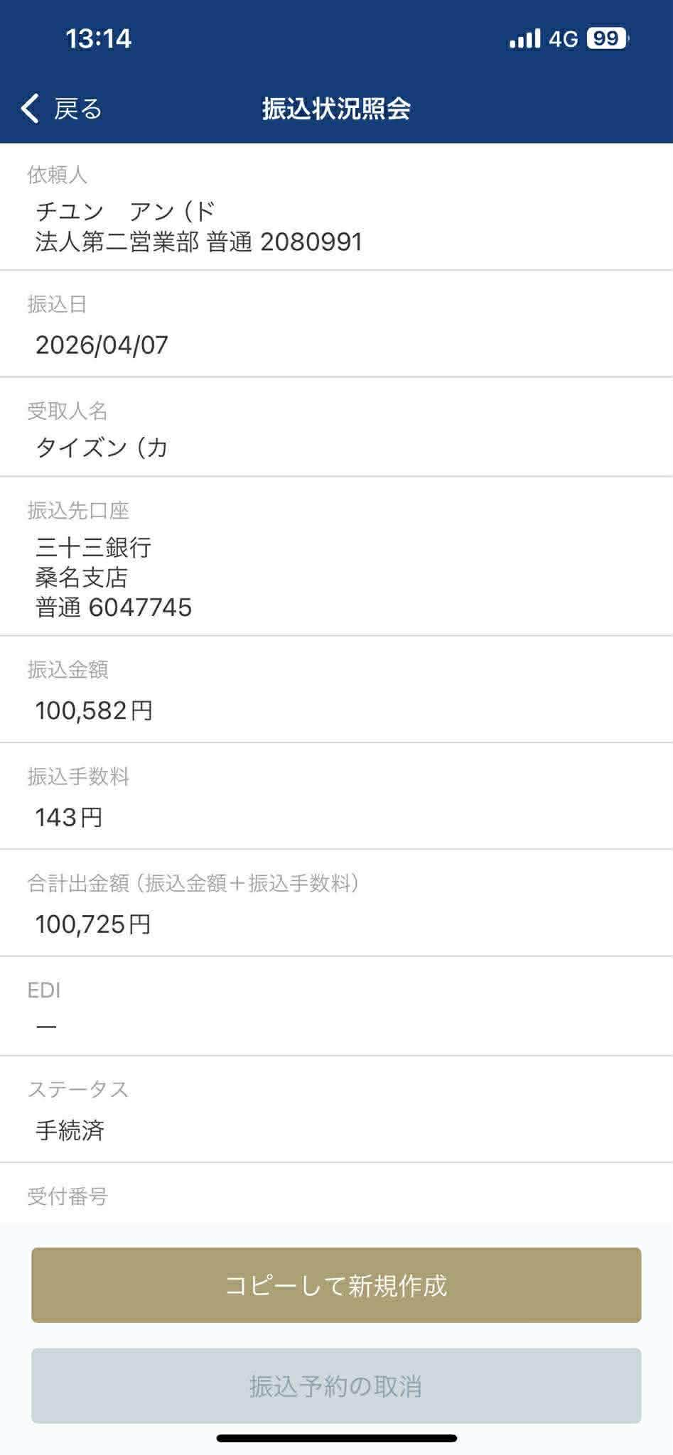Tap the cellular signal strength icon
This screenshot has width=673, height=1455.
point(524,38)
